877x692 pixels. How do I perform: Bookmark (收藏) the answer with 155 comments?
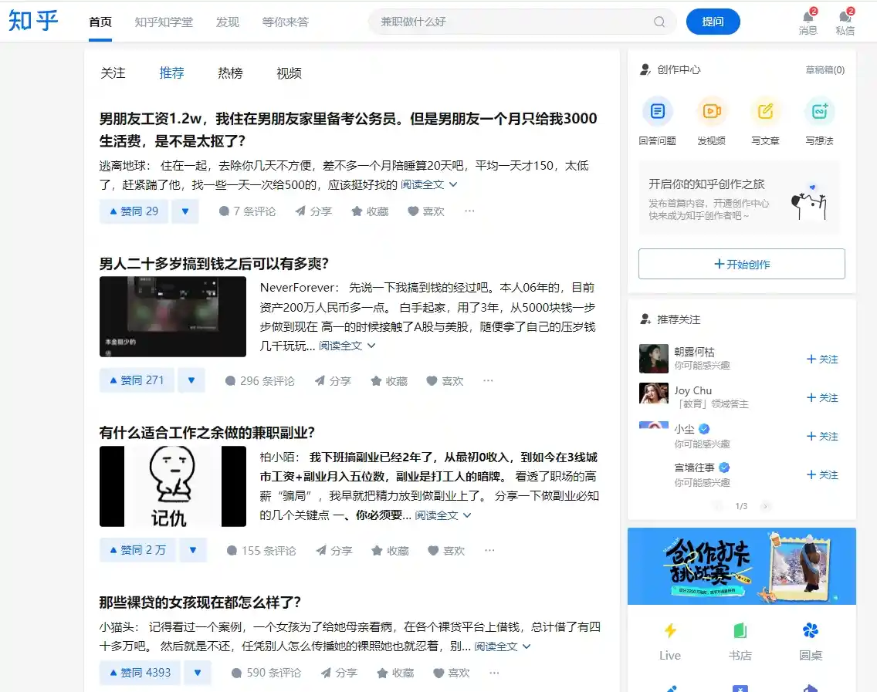[391, 551]
